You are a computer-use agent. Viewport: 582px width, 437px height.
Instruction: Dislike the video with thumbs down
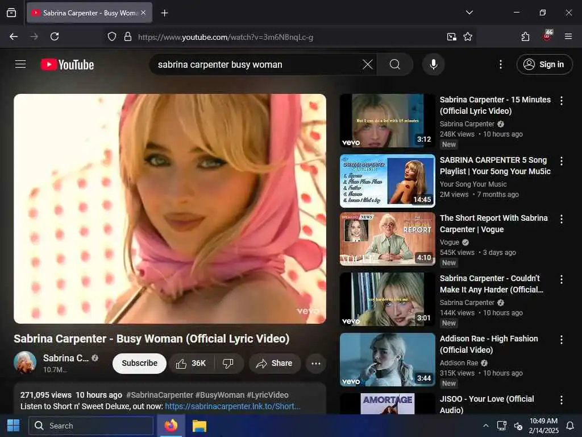pos(228,364)
